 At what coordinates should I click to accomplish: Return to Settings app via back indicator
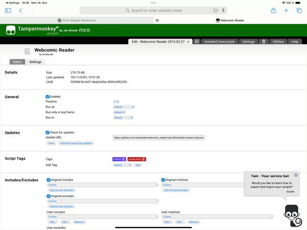(12, 3)
